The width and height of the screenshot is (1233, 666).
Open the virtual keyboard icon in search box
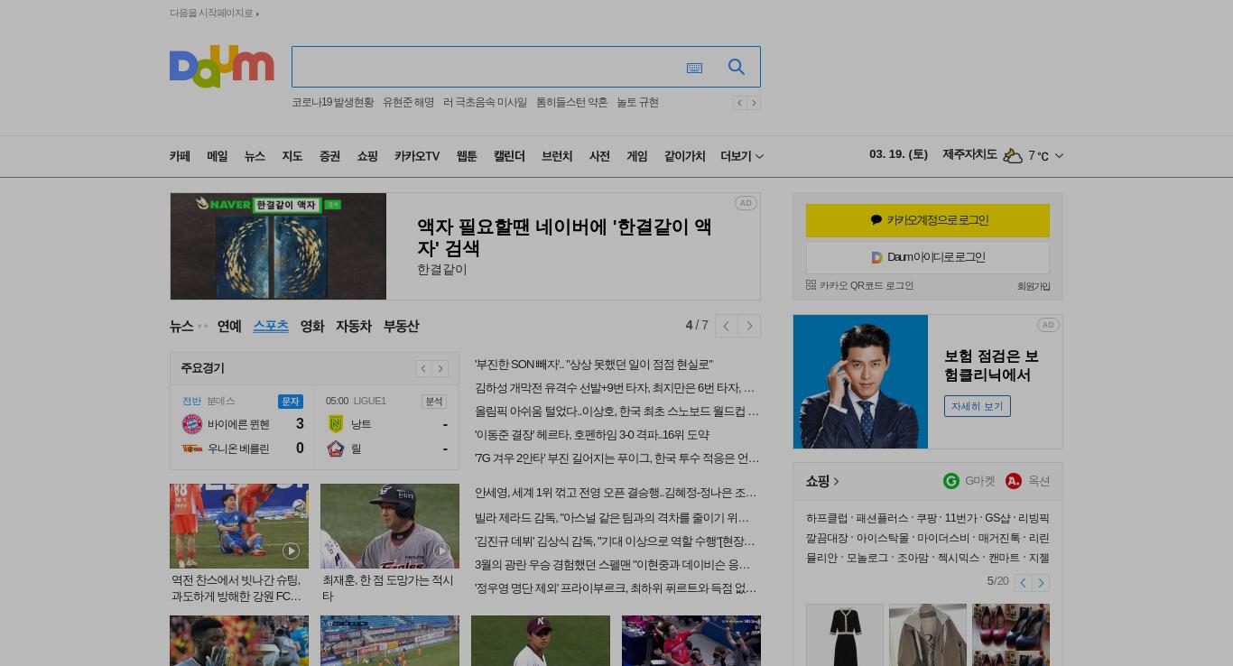click(694, 68)
